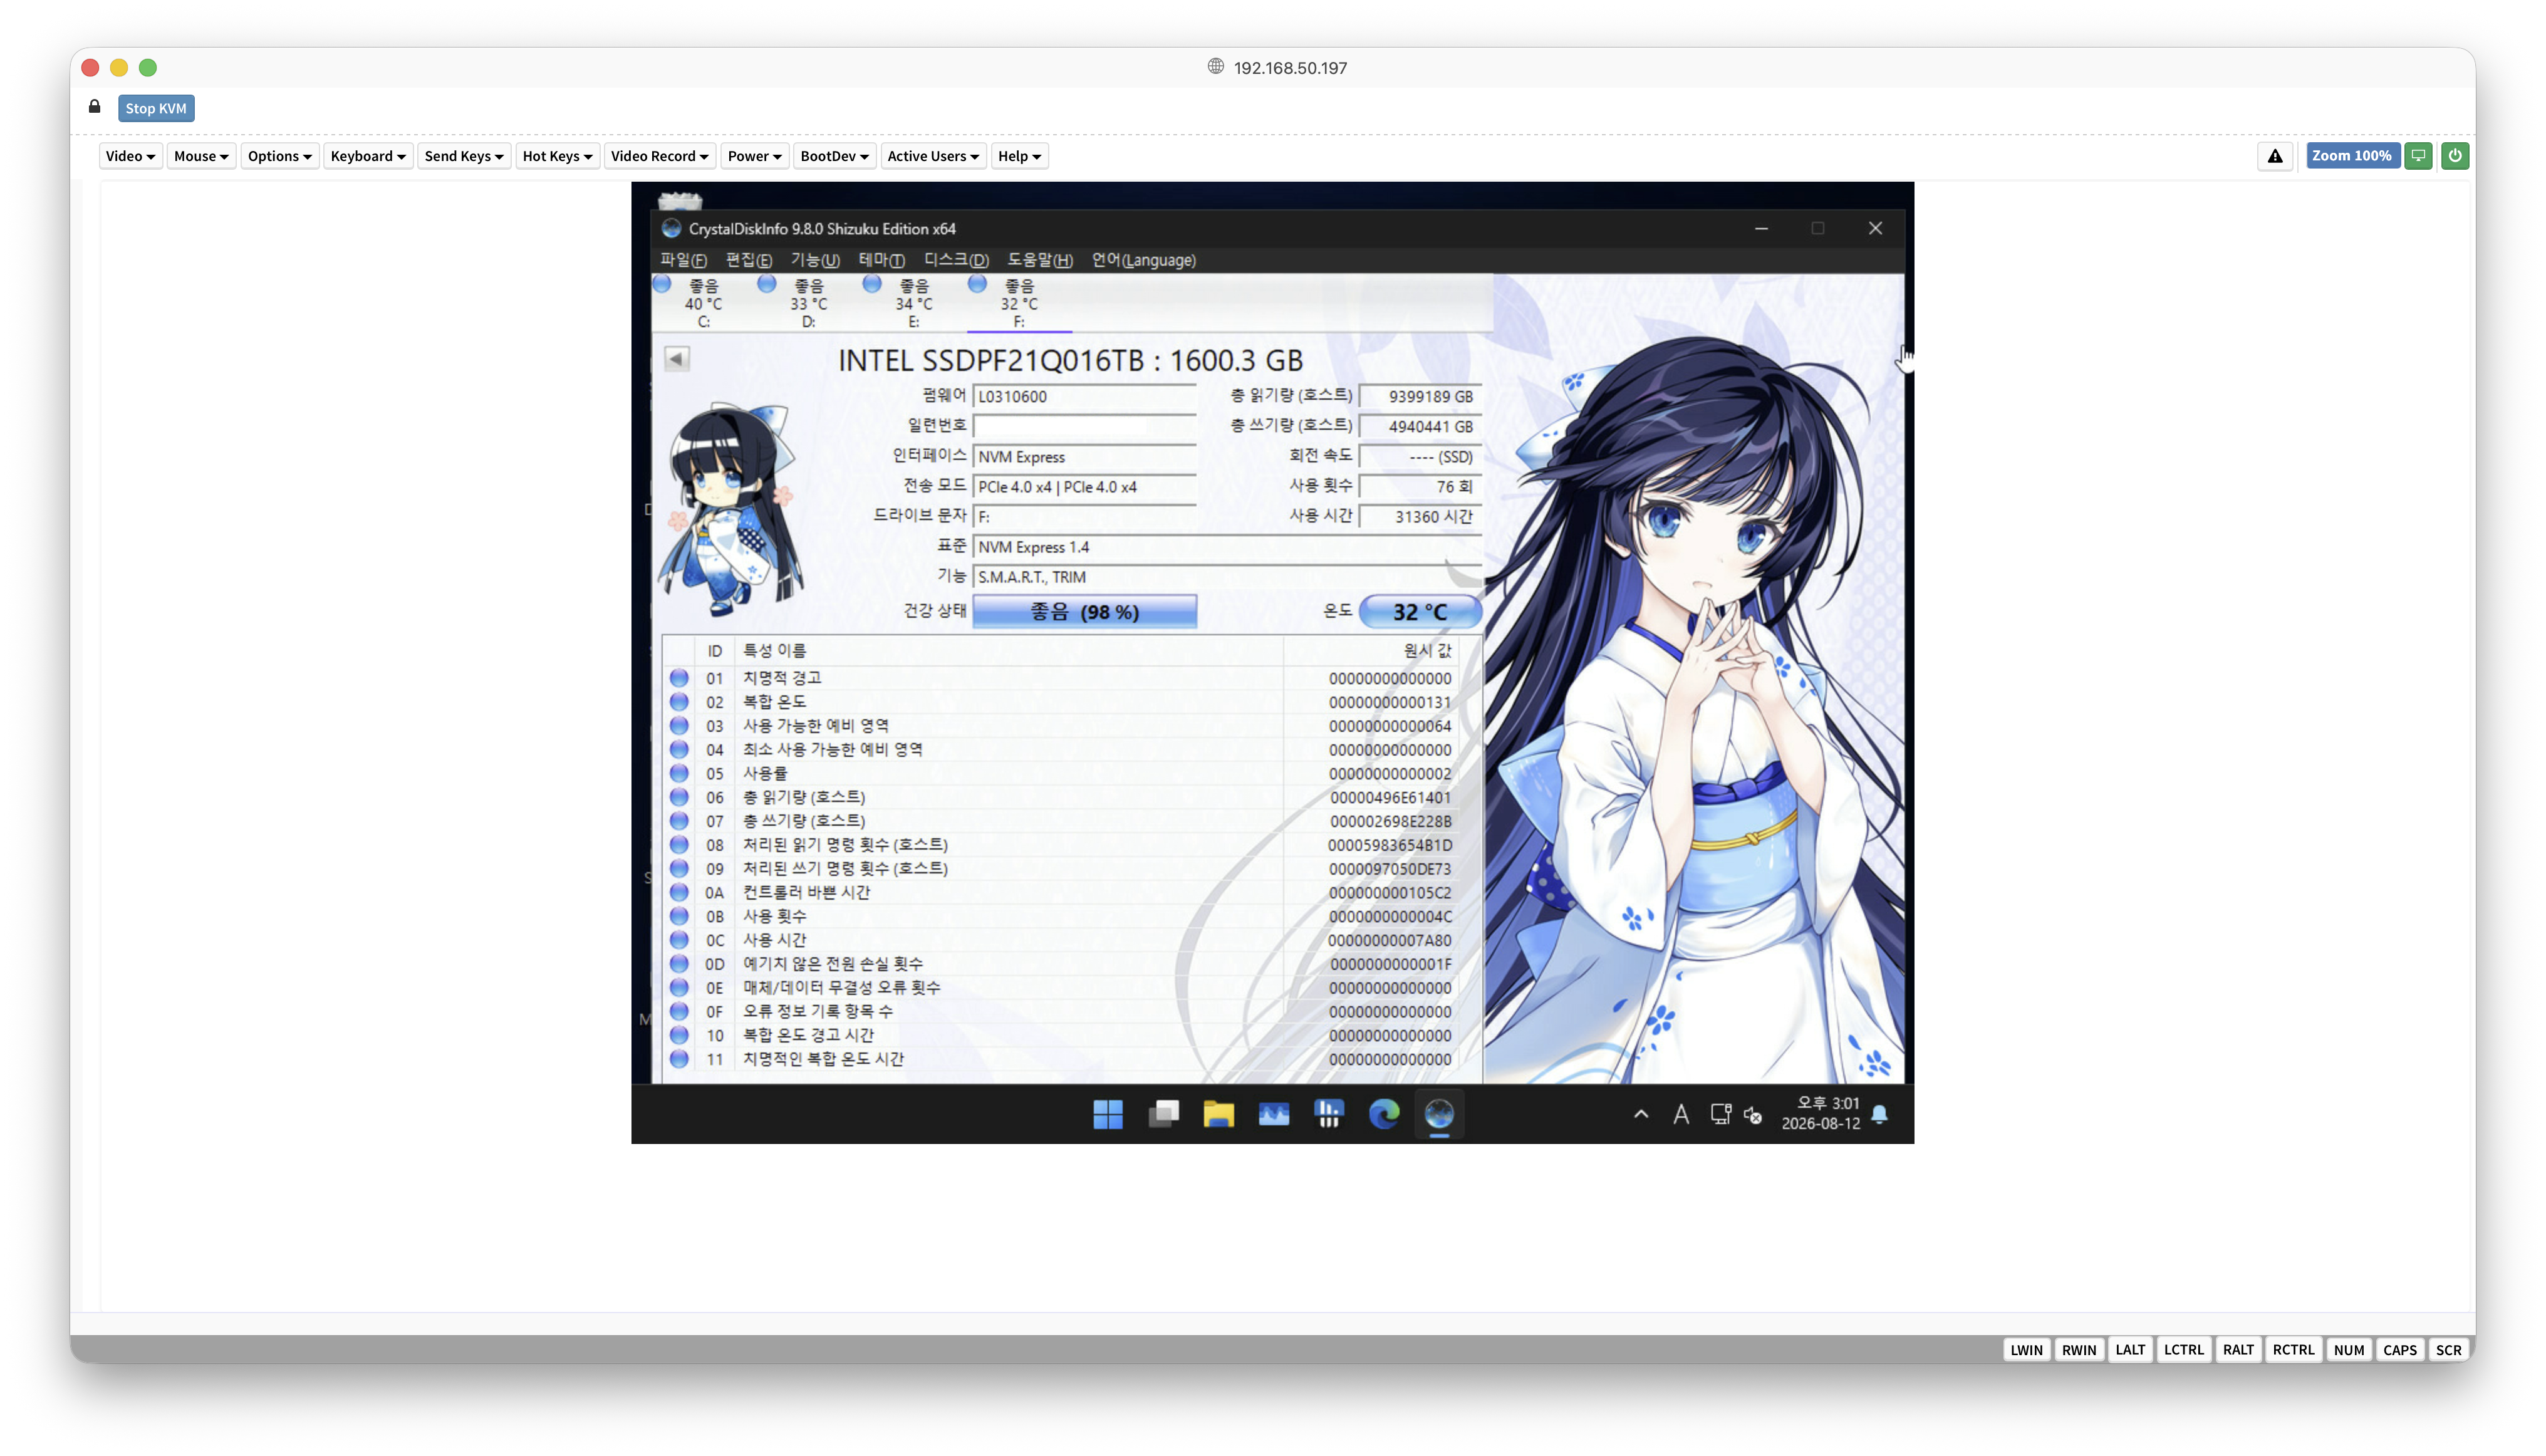Open File Explorer from the taskbar

[1218, 1114]
